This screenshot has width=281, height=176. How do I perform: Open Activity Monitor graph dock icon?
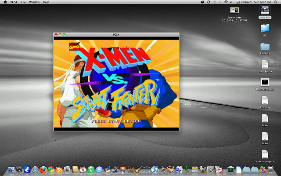tap(231, 169)
